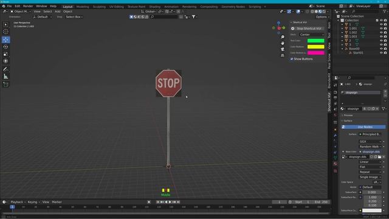Open the File menu
Screen dimensions: 389x219
9,6
